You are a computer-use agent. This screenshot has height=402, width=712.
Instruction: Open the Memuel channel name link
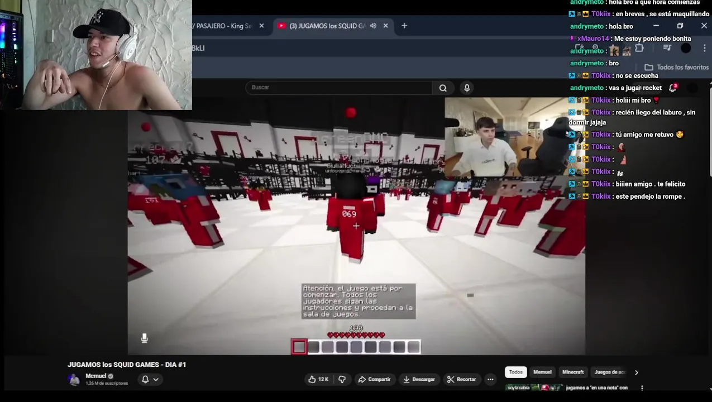click(x=95, y=376)
